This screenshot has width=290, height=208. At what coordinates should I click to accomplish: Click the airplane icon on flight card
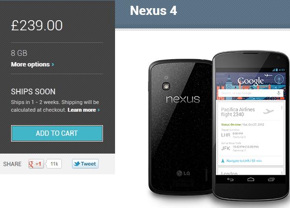[x=268, y=111]
